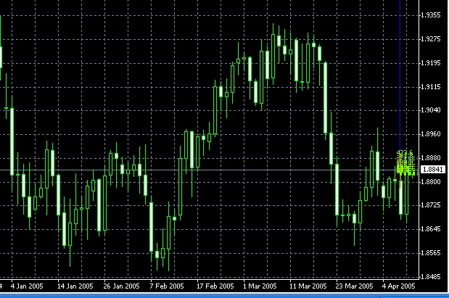Click the 11 Mar 2005 date label

point(308,286)
